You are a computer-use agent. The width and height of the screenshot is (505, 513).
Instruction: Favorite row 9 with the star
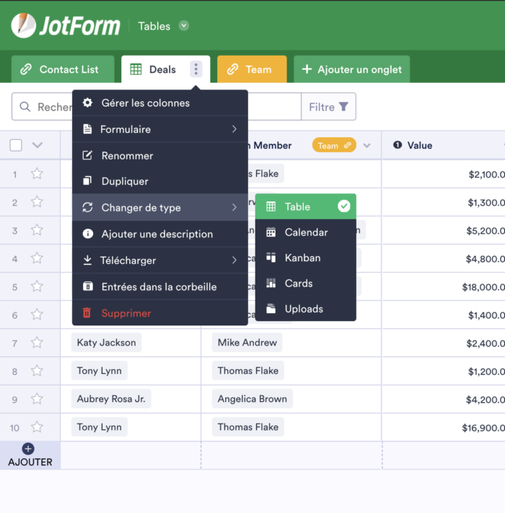[x=37, y=398]
